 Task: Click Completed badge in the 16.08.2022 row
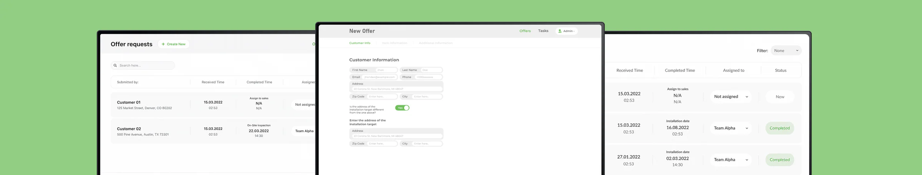point(779,128)
